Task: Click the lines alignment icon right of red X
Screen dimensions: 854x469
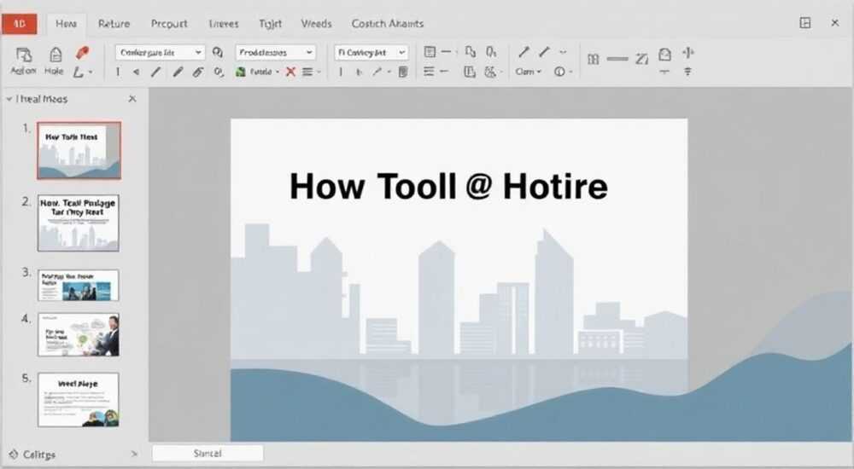Action: 307,72
